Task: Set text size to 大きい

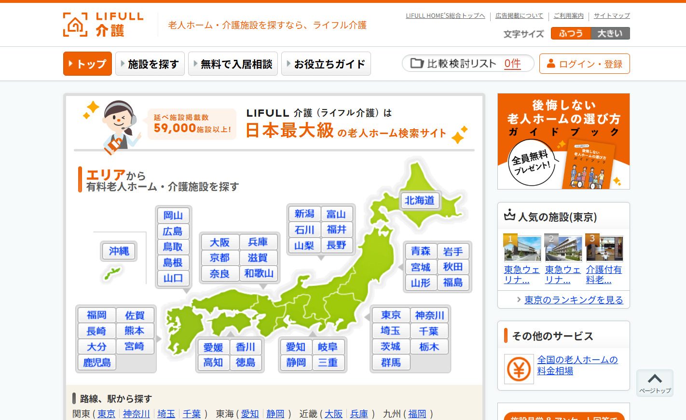Action: click(x=610, y=33)
